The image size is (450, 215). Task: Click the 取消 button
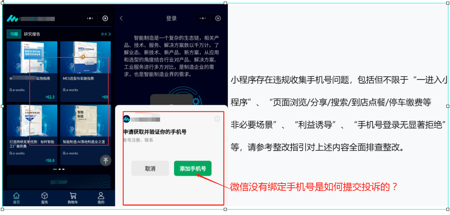coord(150,169)
